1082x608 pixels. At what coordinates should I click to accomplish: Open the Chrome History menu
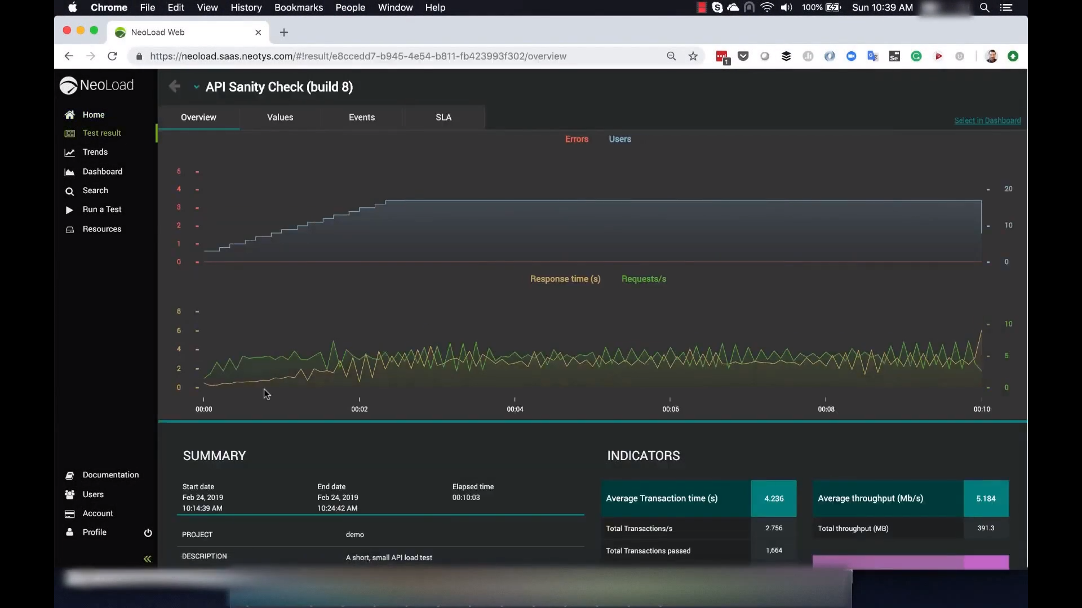pyautogui.click(x=246, y=7)
